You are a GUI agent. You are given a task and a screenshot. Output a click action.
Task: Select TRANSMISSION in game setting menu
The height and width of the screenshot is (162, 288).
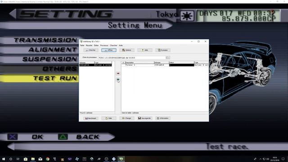45,40
